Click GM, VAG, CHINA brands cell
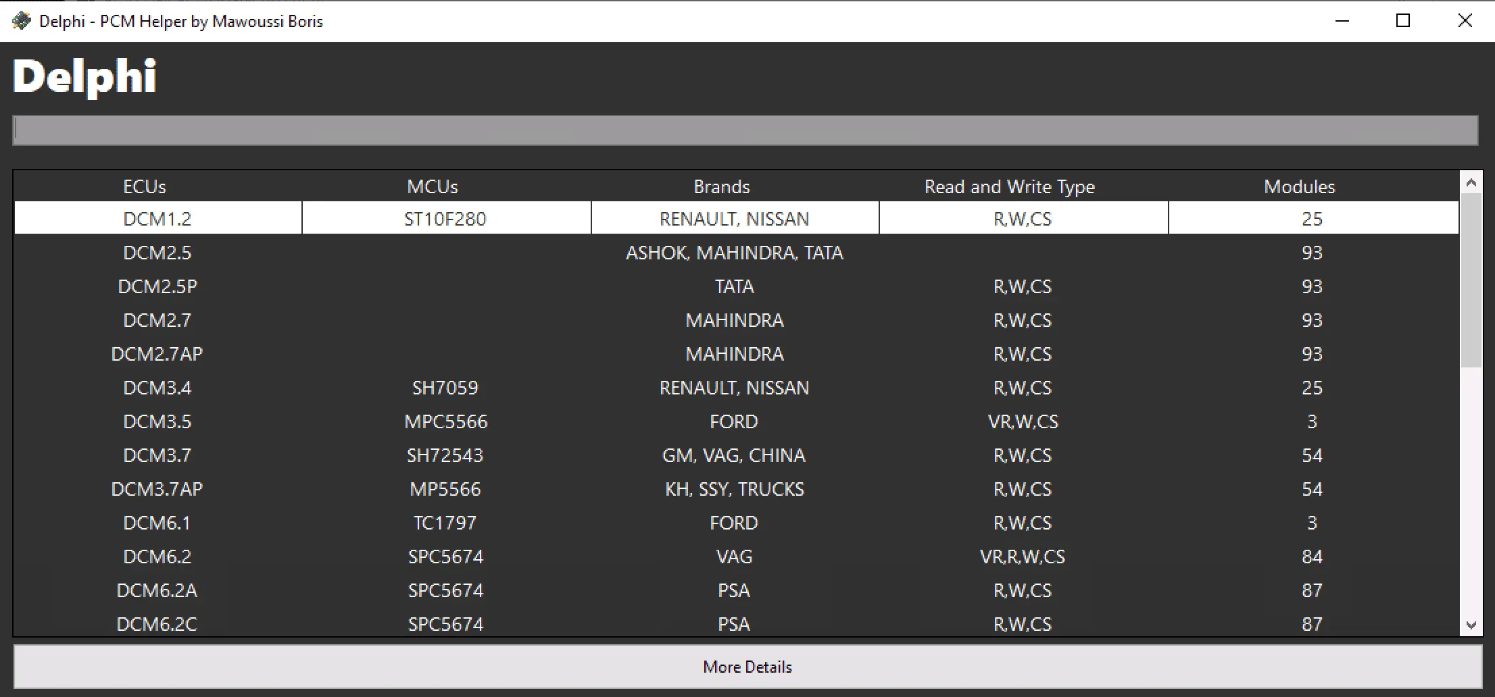The height and width of the screenshot is (697, 1495). (x=735, y=455)
